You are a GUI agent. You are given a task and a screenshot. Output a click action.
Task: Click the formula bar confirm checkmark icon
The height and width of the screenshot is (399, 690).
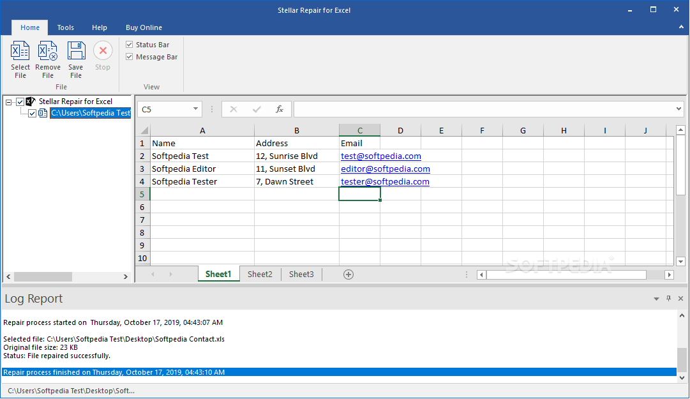pos(257,109)
